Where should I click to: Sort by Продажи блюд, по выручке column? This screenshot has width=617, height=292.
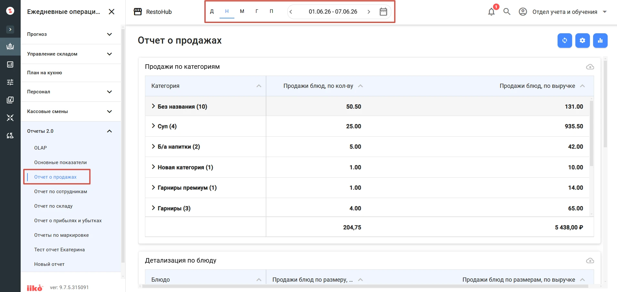coord(538,86)
